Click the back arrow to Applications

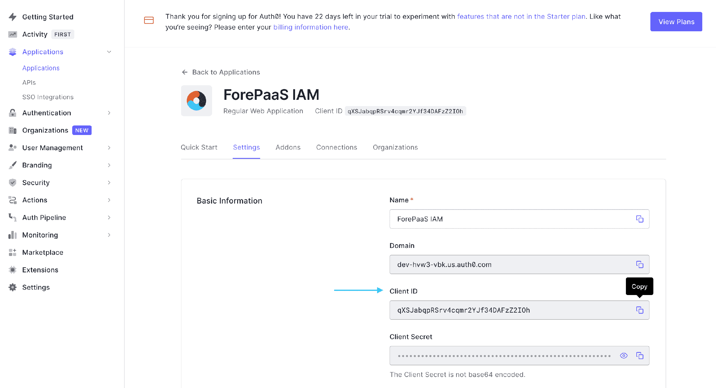(185, 72)
